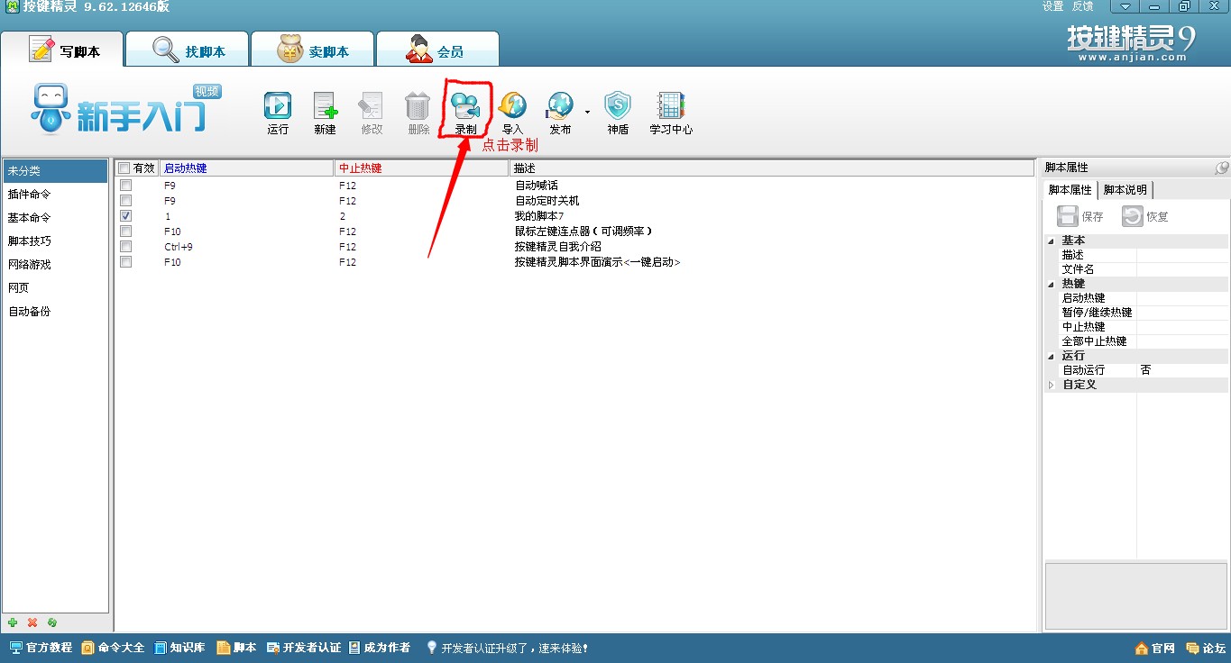The width and height of the screenshot is (1231, 663).
Task: Sort by the 中止热键 column header
Action: [421, 168]
